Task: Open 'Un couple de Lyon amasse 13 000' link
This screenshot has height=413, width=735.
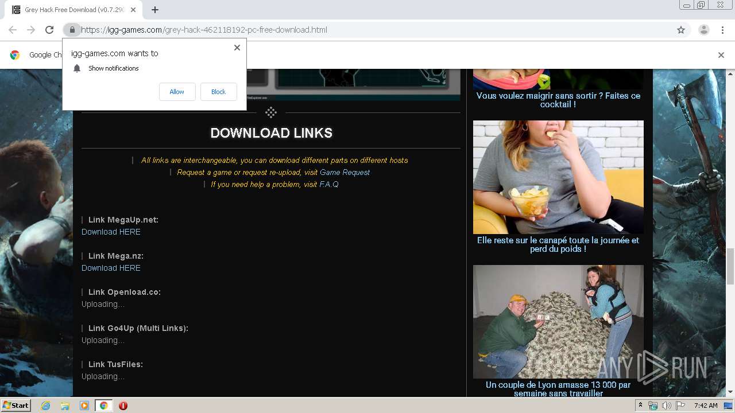Action: (558, 389)
